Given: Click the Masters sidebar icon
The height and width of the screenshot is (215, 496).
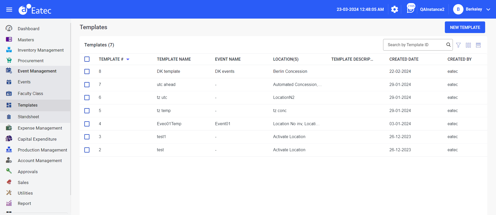Looking at the screenshot, I should (x=9, y=39).
